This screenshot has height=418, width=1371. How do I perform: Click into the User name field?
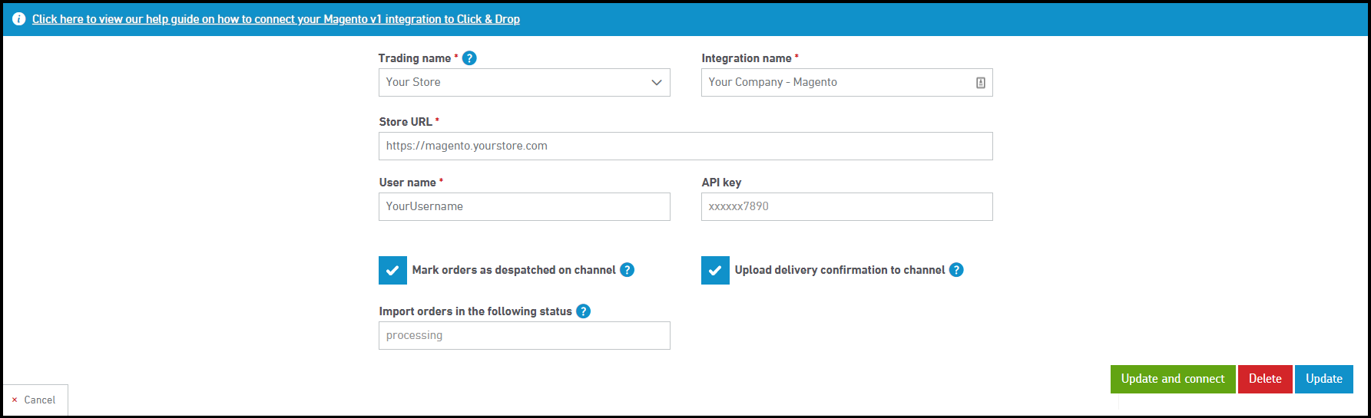524,207
